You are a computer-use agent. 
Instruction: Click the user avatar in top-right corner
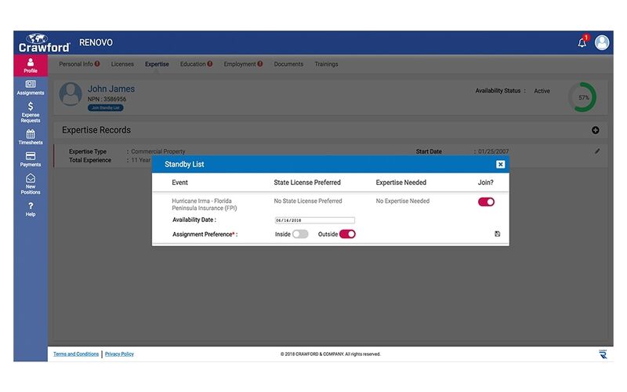pyautogui.click(x=602, y=42)
